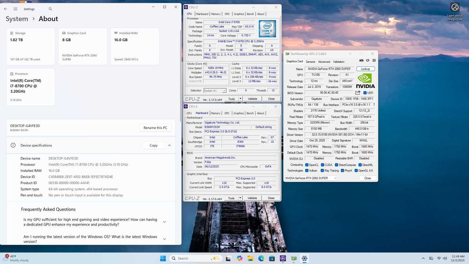Image resolution: width=469 pixels, height=264 pixels.
Task: Open the GPU selection dropdown in GPU-Z
Action: click(x=311, y=178)
